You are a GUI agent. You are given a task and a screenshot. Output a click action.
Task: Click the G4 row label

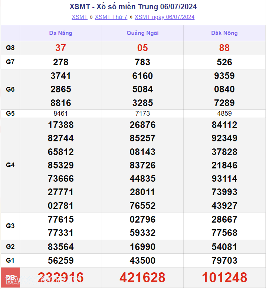tap(10, 165)
